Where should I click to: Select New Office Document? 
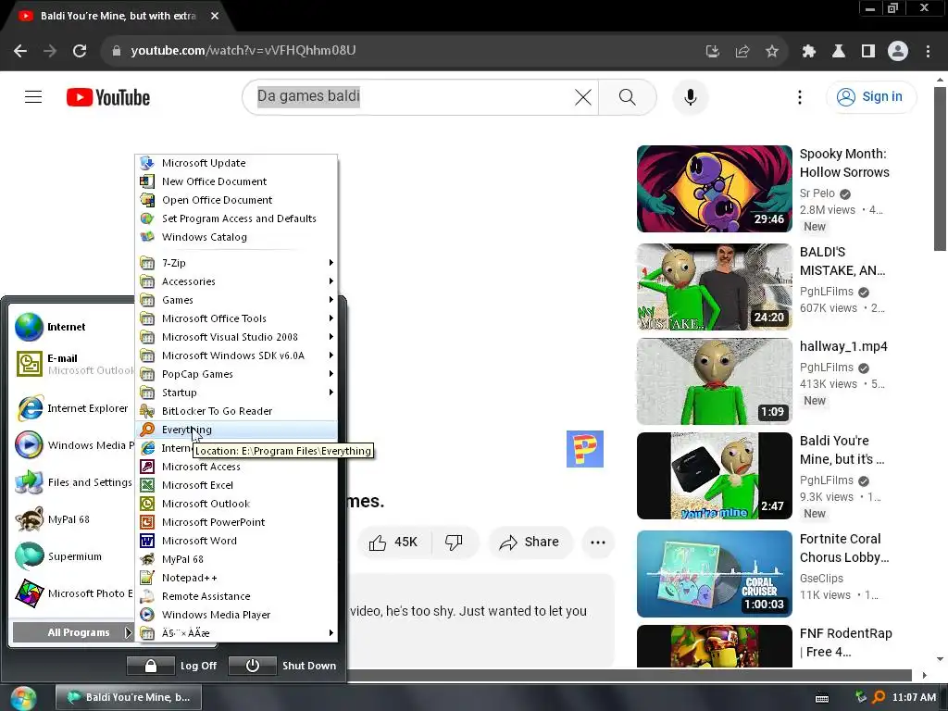click(x=236, y=181)
